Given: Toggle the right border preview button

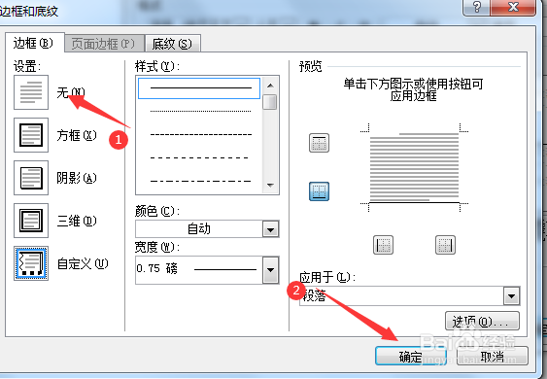Looking at the screenshot, I should [445, 245].
